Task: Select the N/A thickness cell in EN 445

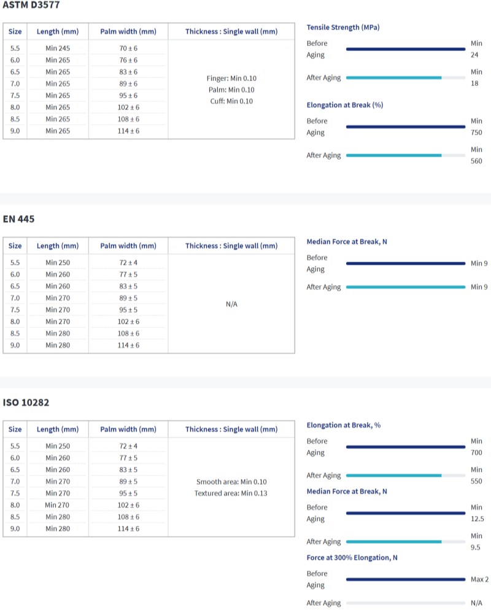Action: 231,304
